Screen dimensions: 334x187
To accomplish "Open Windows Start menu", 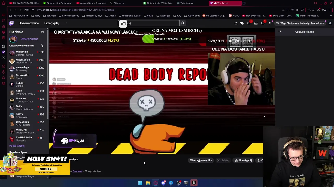I will pos(140,183).
